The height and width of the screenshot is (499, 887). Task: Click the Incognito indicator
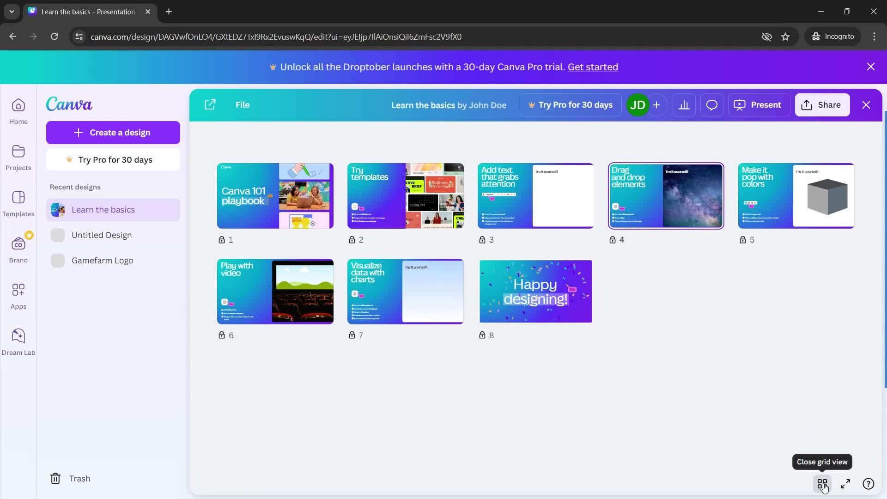[x=833, y=37]
